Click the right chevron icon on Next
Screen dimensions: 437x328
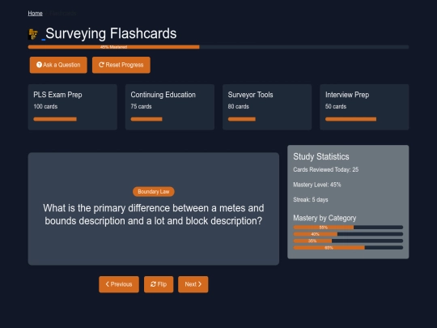tap(200, 284)
